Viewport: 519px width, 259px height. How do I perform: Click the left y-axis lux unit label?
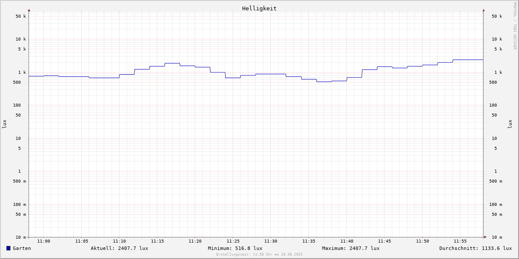(4, 124)
